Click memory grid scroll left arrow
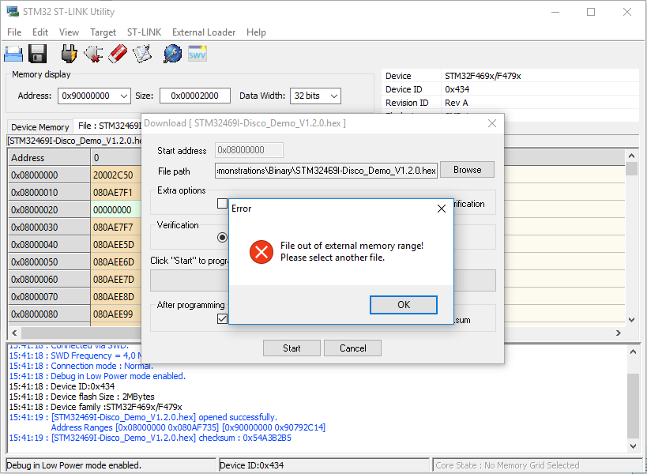Screen dimensions: 647x474 [x=14, y=333]
